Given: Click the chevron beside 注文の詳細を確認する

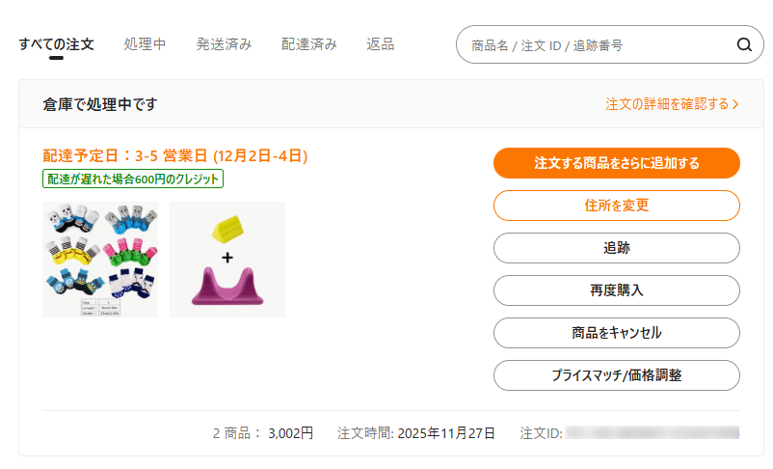Looking at the screenshot, I should tap(735, 104).
